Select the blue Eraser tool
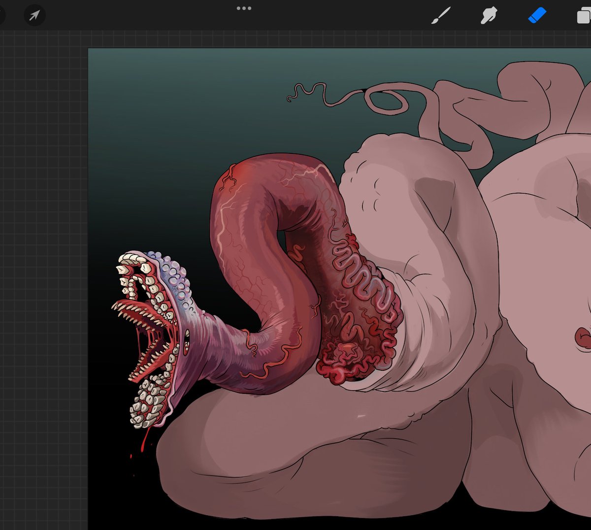Screen dimensions: 591x530 point(537,15)
